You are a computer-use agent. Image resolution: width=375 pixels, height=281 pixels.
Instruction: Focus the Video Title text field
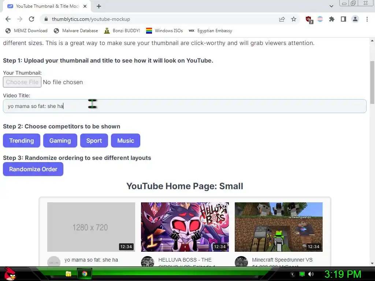(x=185, y=106)
